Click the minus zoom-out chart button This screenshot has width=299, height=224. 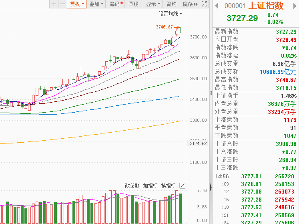click(62, 4)
